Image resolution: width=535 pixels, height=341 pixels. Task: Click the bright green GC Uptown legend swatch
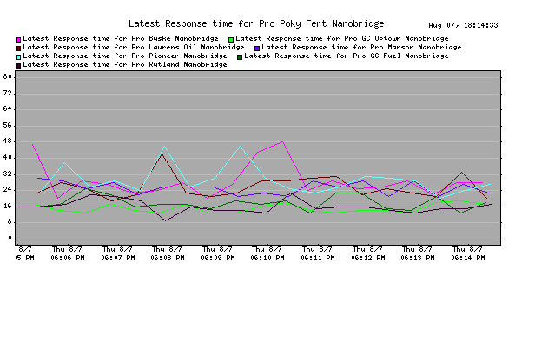[x=231, y=40]
